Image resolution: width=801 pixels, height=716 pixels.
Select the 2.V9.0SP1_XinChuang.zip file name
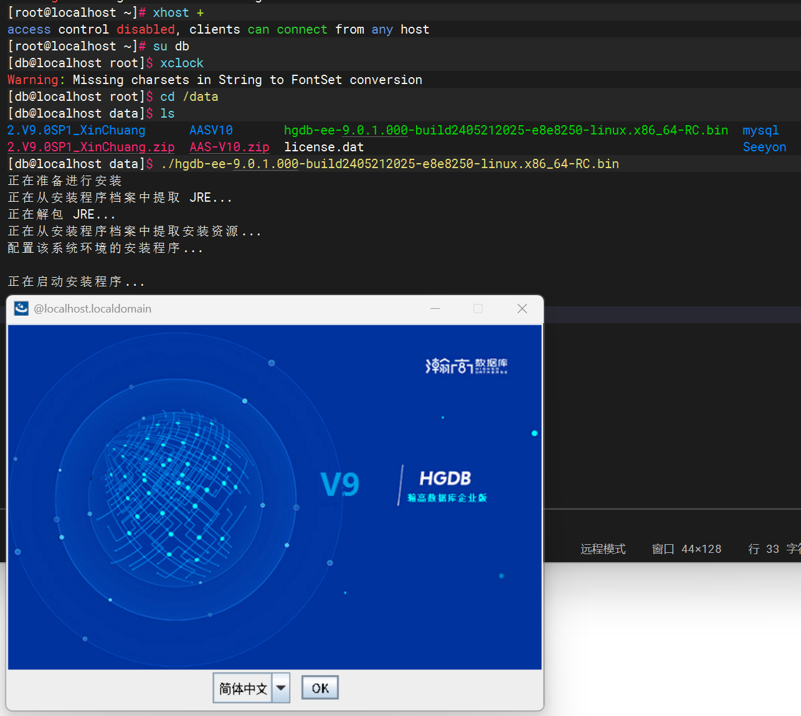click(91, 147)
